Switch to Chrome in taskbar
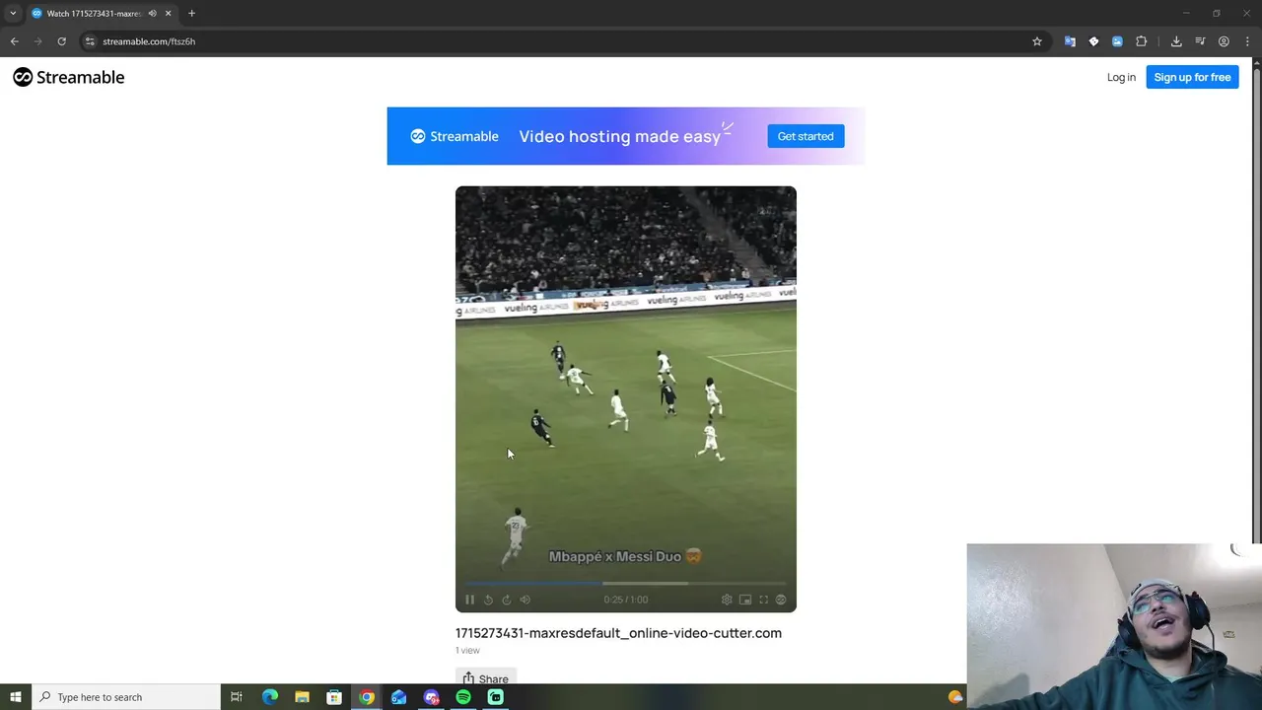Viewport: 1262px width, 710px height. pyautogui.click(x=367, y=697)
